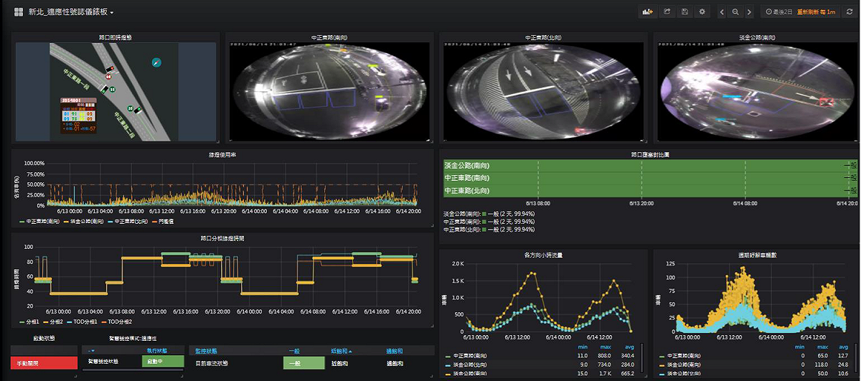Click the 各方向小時流量 legend scrollbar
The height and width of the screenshot is (381, 861).
643,357
